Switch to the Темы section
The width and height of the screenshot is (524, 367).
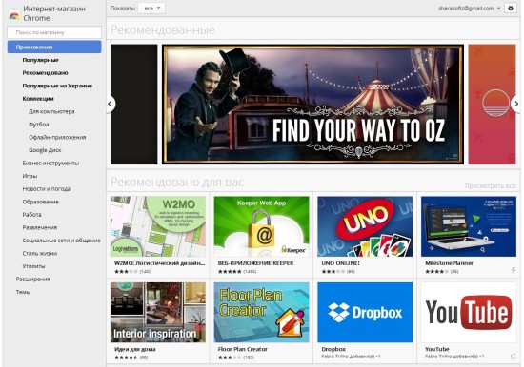23,292
